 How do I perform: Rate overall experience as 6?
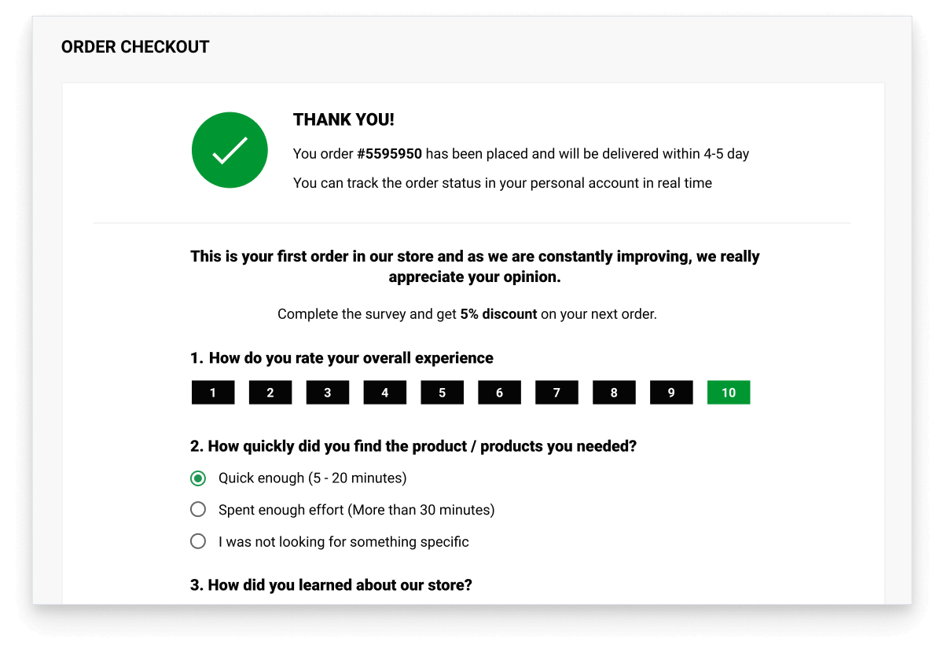(x=499, y=393)
